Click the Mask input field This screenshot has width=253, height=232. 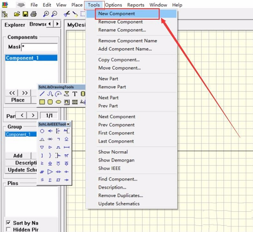pos(39,47)
